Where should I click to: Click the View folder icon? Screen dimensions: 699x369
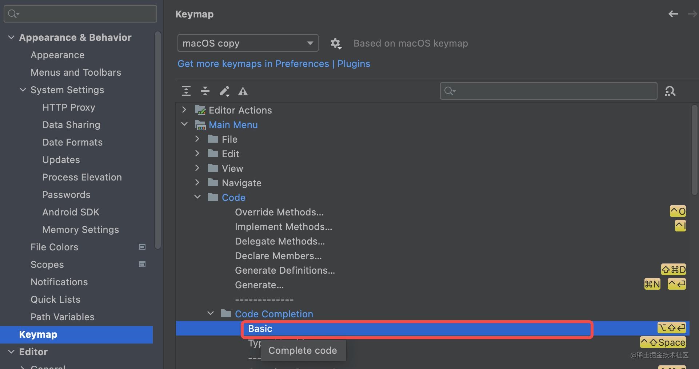point(213,168)
